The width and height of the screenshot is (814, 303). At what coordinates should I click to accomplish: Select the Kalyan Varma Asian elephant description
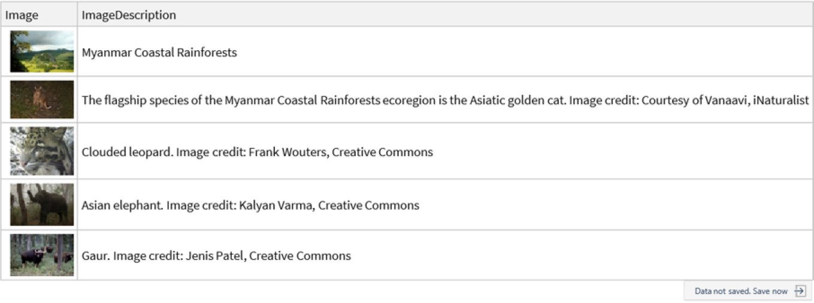tap(445, 205)
